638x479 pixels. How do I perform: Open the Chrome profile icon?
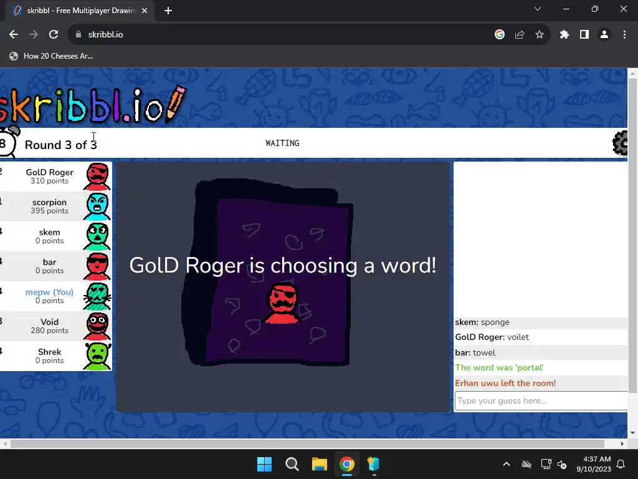tap(604, 35)
